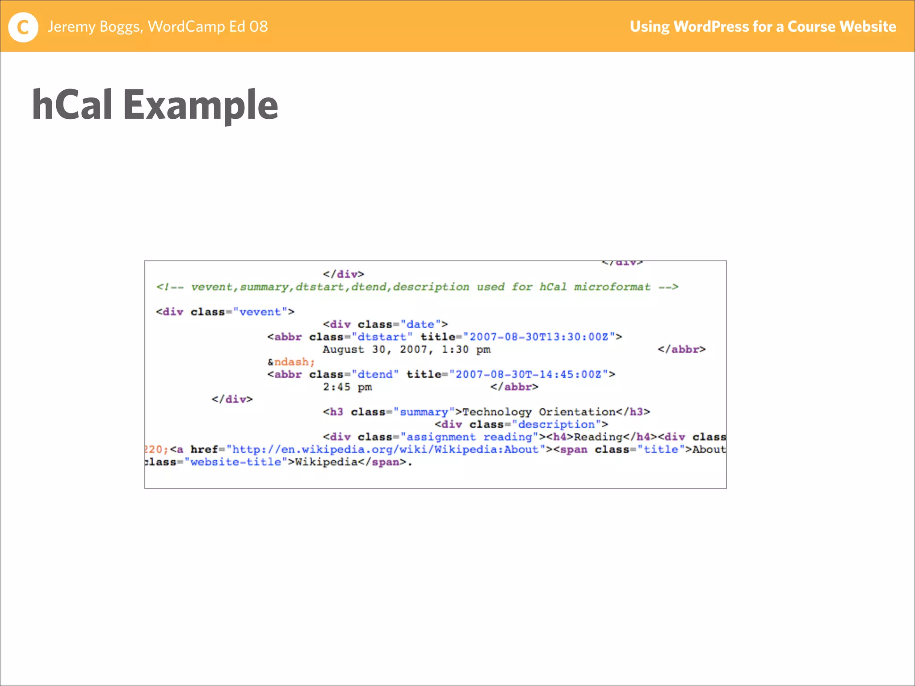Click the 'div class="date"' code line
The height and width of the screenshot is (686, 915).
coord(386,324)
